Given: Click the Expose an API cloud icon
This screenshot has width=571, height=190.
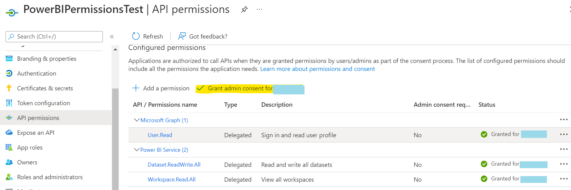Looking at the screenshot, I should (x=9, y=133).
